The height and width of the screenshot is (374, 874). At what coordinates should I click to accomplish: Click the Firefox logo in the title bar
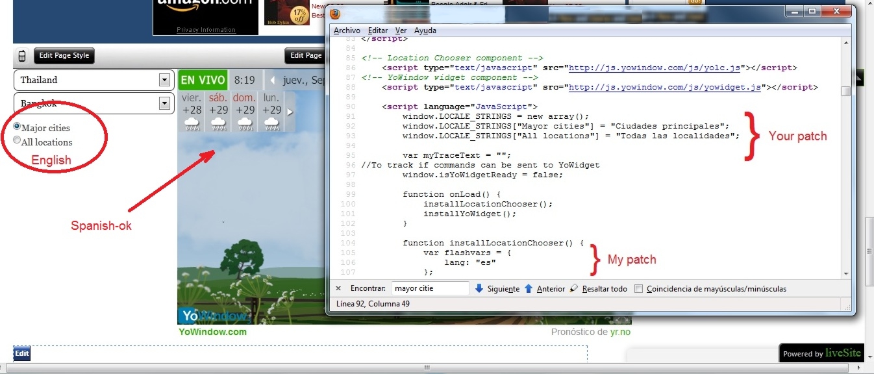pos(335,13)
